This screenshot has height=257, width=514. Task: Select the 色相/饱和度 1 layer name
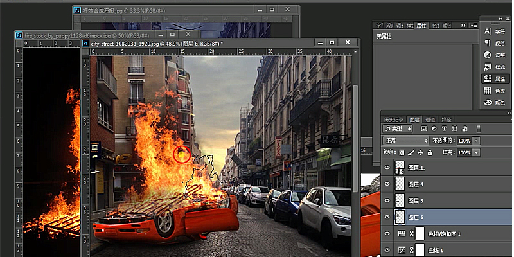pyautogui.click(x=444, y=234)
